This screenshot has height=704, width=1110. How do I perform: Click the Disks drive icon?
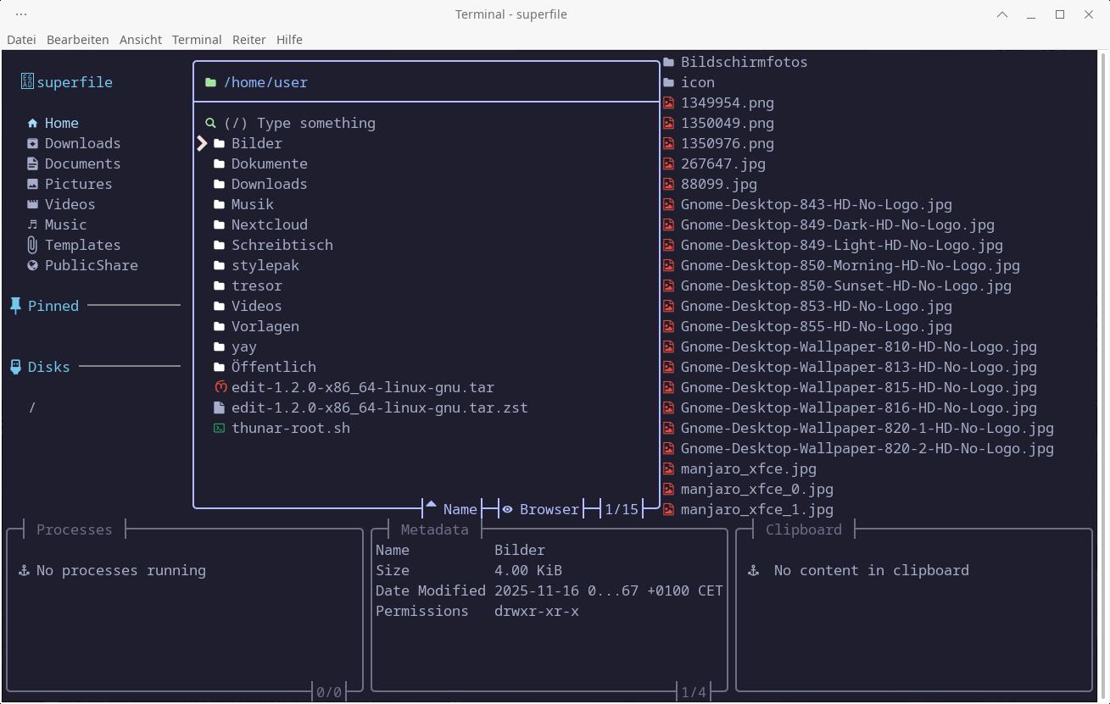tap(15, 367)
